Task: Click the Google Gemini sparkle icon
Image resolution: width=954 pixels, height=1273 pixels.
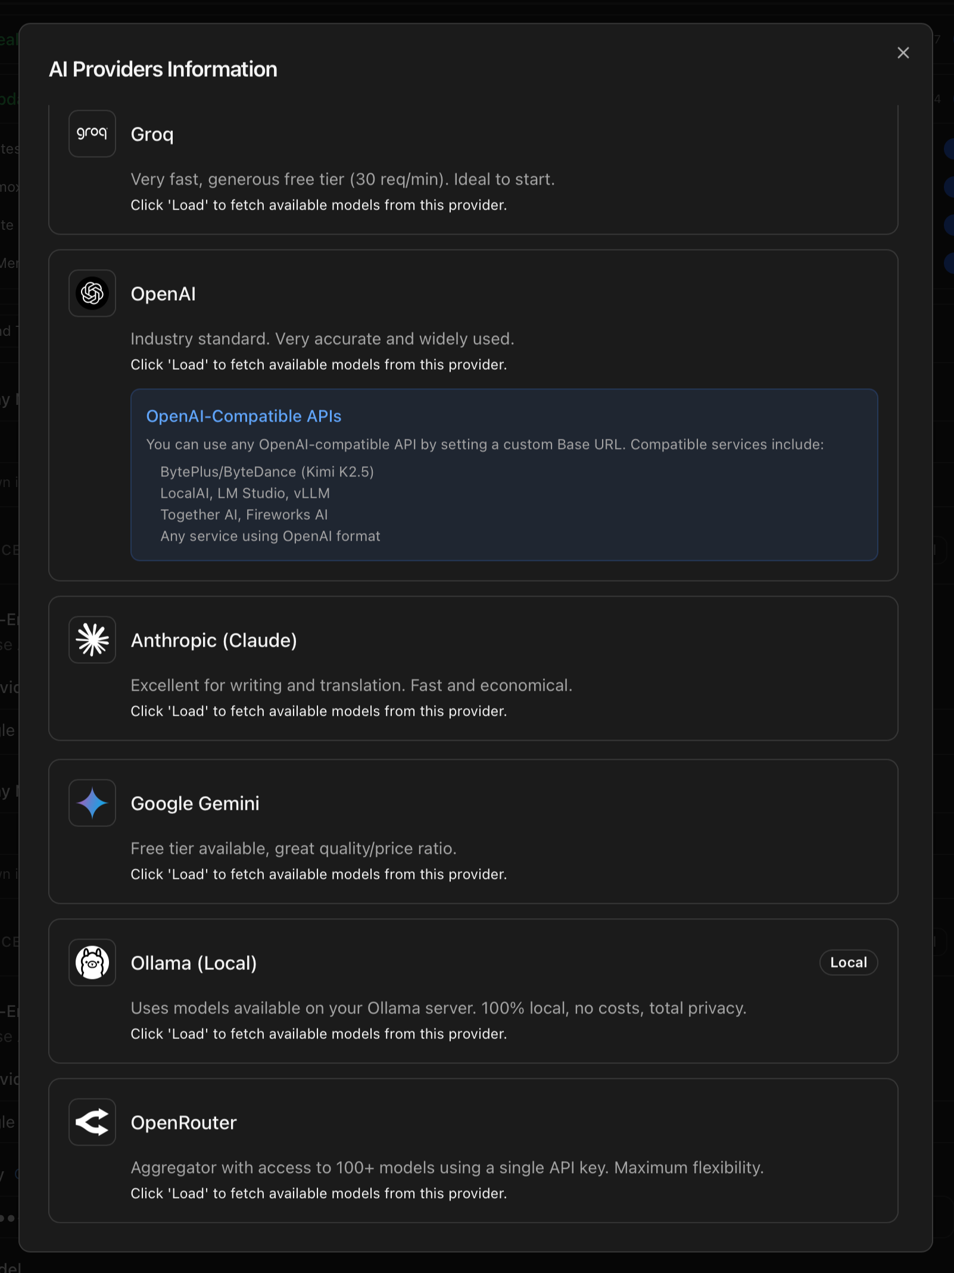Action: [x=92, y=803]
